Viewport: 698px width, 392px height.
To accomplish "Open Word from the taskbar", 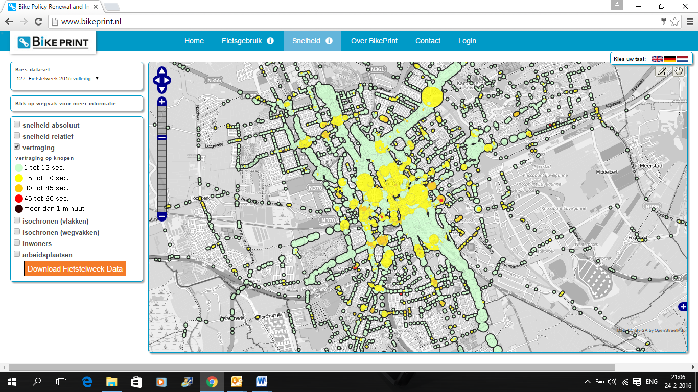I will click(x=262, y=381).
